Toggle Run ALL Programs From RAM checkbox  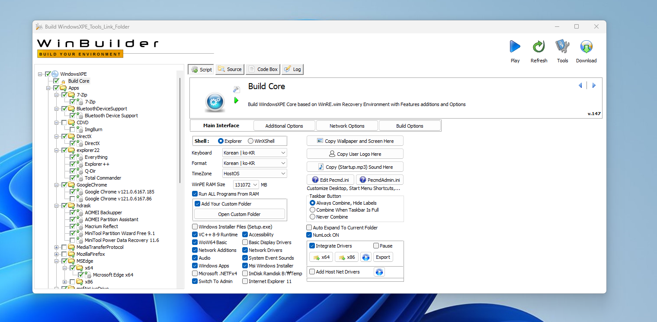pyautogui.click(x=195, y=194)
